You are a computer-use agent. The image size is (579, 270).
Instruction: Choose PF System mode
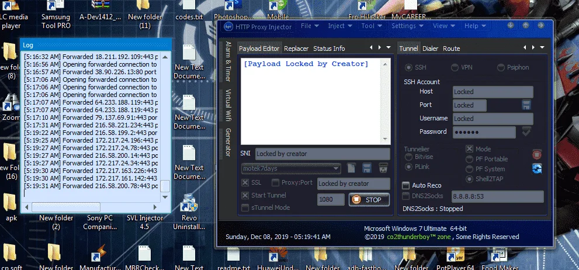click(469, 169)
